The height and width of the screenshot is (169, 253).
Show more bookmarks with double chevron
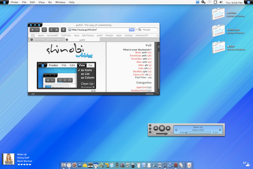click(157, 35)
